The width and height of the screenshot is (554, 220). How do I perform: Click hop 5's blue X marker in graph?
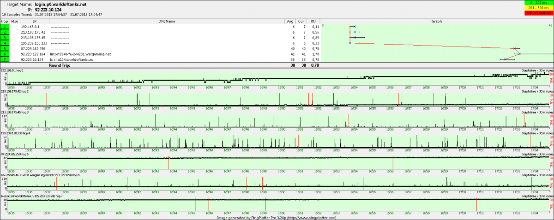click(515, 48)
